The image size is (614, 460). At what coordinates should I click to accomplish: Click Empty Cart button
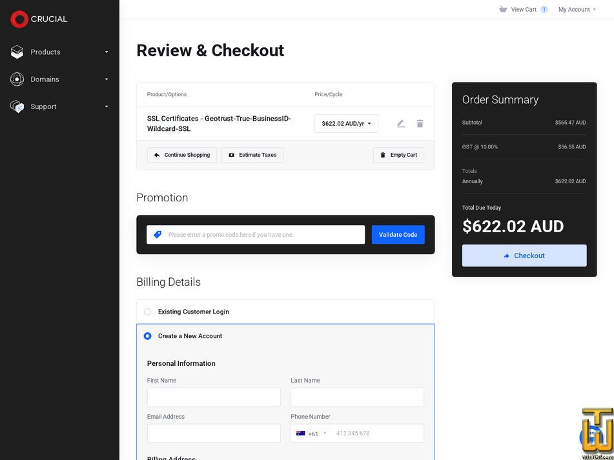tap(398, 155)
